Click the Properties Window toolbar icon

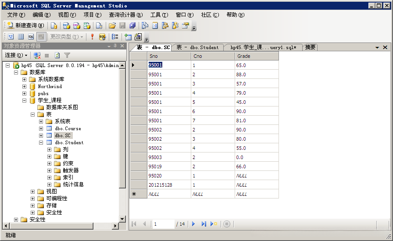pos(186,25)
